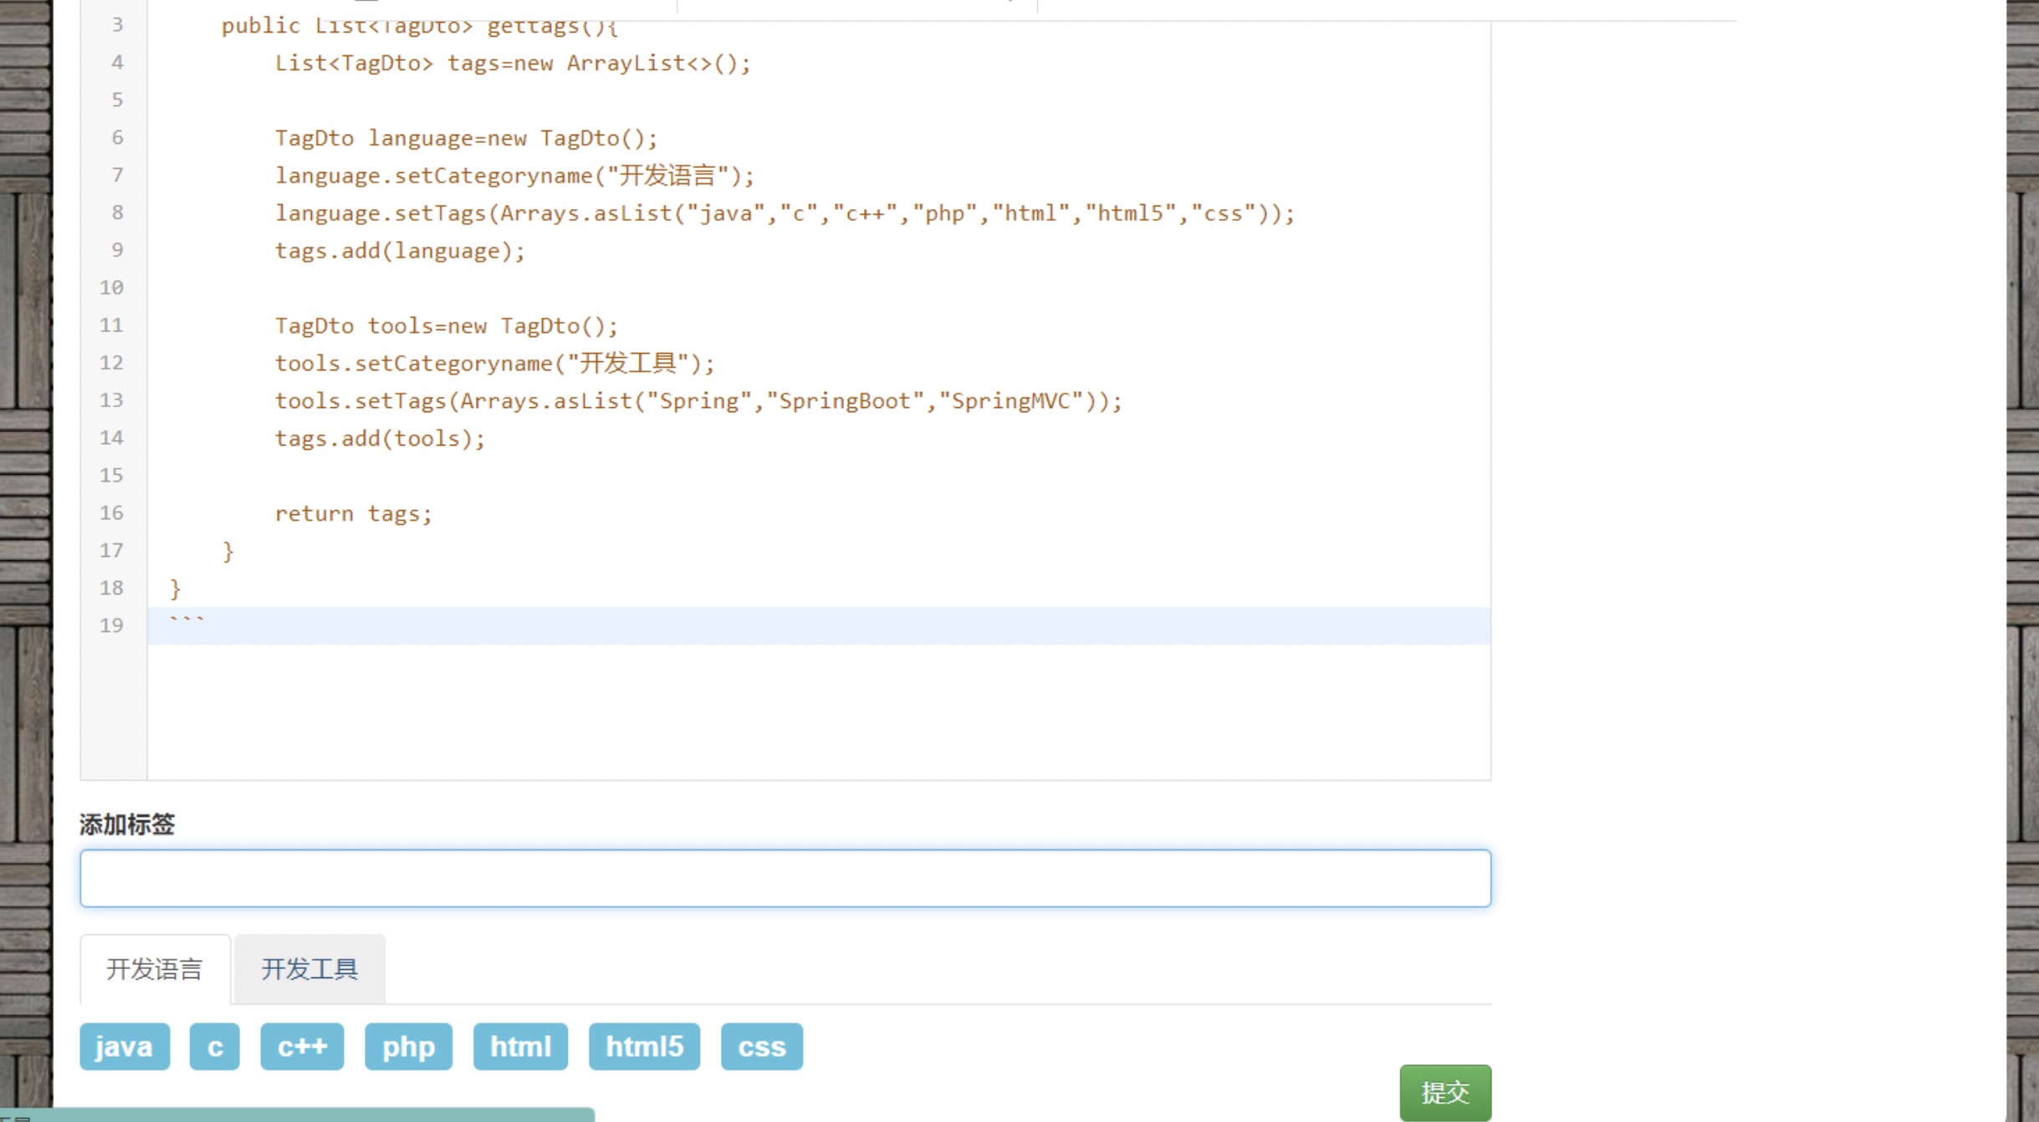The height and width of the screenshot is (1122, 2039).
Task: Switch to the 开发工具 tab
Action: [x=309, y=969]
